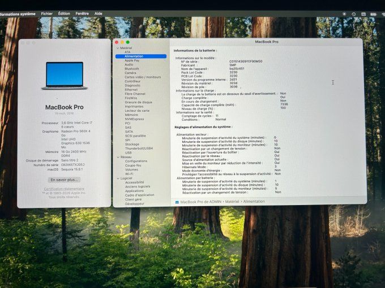This screenshot has height=288, width=385.
Task: Open the Time Machine menu bar icon
Action: click(353, 14)
